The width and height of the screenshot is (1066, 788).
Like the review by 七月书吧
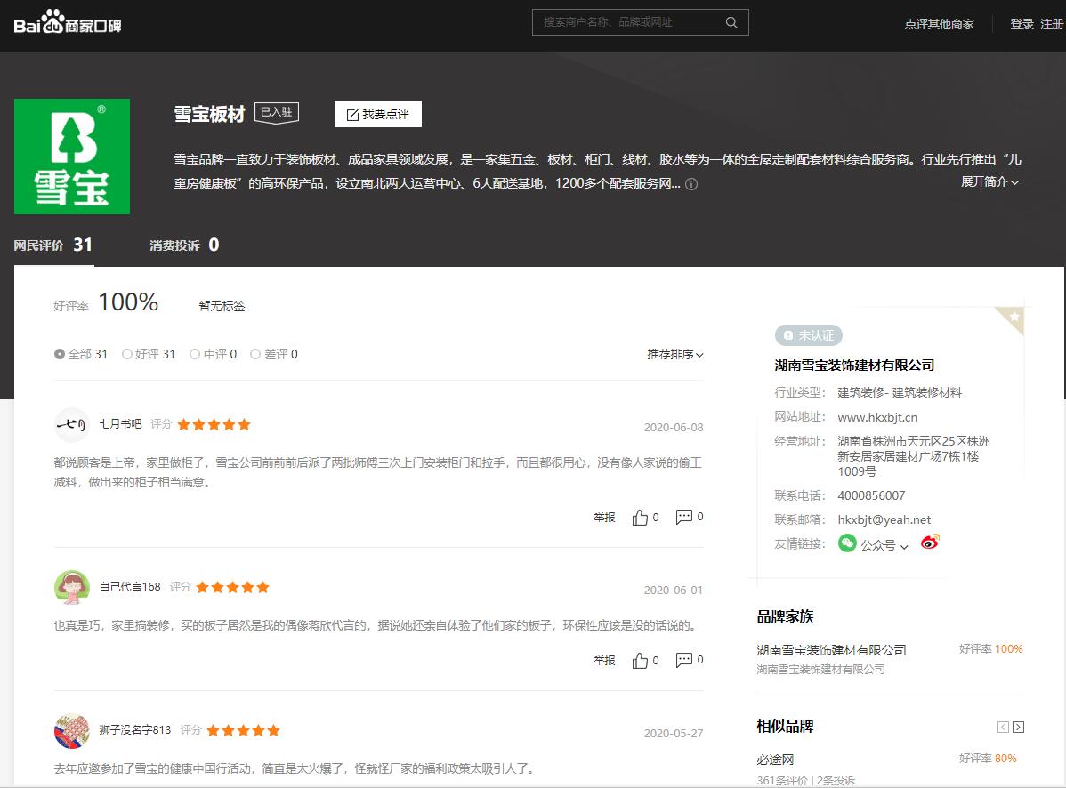[x=640, y=517]
